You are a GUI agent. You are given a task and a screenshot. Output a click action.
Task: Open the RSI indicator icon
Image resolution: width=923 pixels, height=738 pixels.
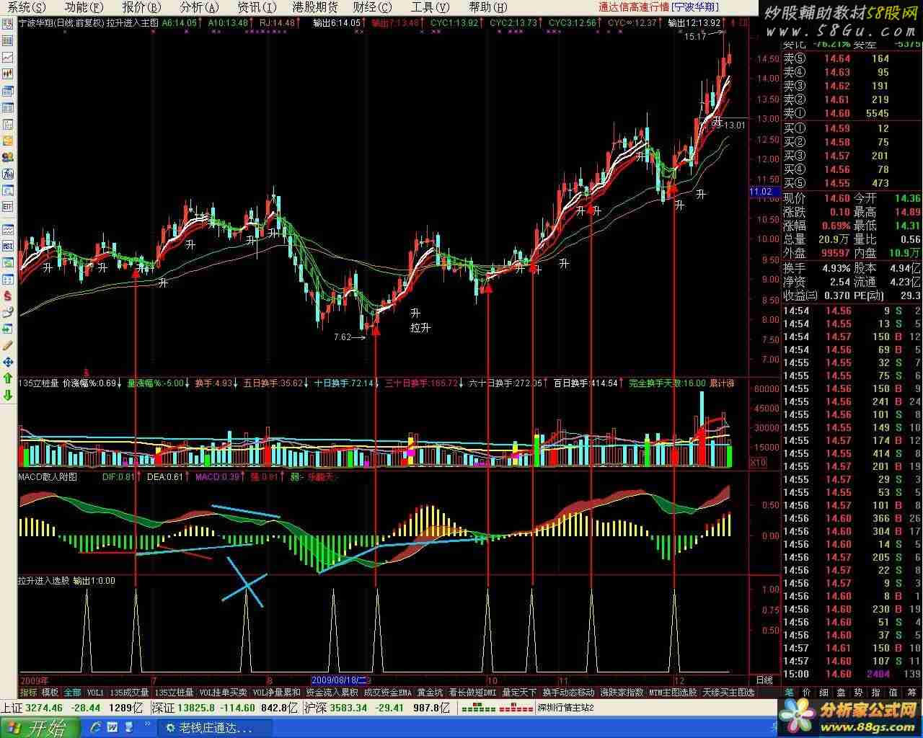click(9, 246)
